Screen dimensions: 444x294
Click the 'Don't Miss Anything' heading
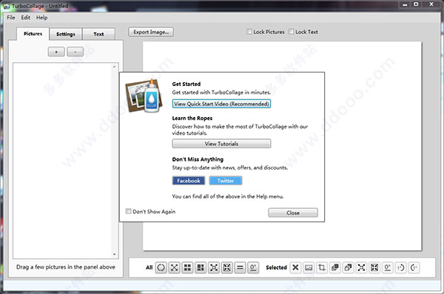coord(198,159)
